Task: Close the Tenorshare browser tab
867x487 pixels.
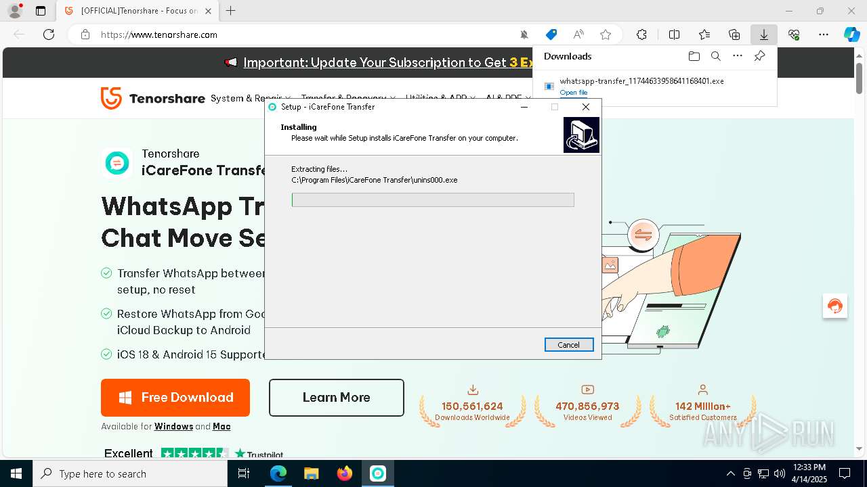Action: pyautogui.click(x=208, y=11)
